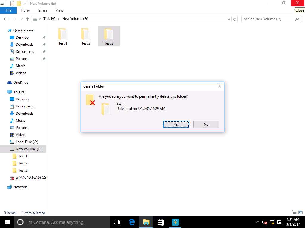Viewport: 305px width, 228px height.
Task: Open pinned Documents under Quick access
Action: pos(25,52)
